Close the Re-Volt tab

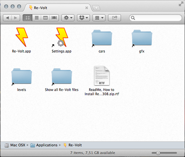(87, 8)
